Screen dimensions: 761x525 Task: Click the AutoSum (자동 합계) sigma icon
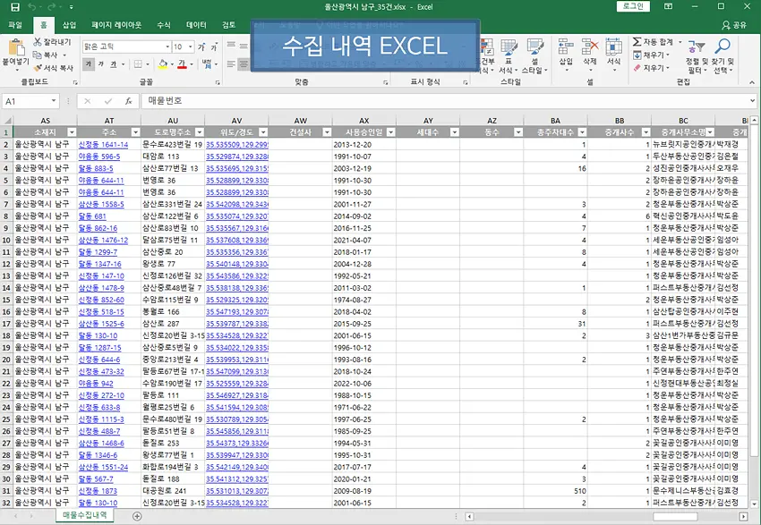pos(636,42)
